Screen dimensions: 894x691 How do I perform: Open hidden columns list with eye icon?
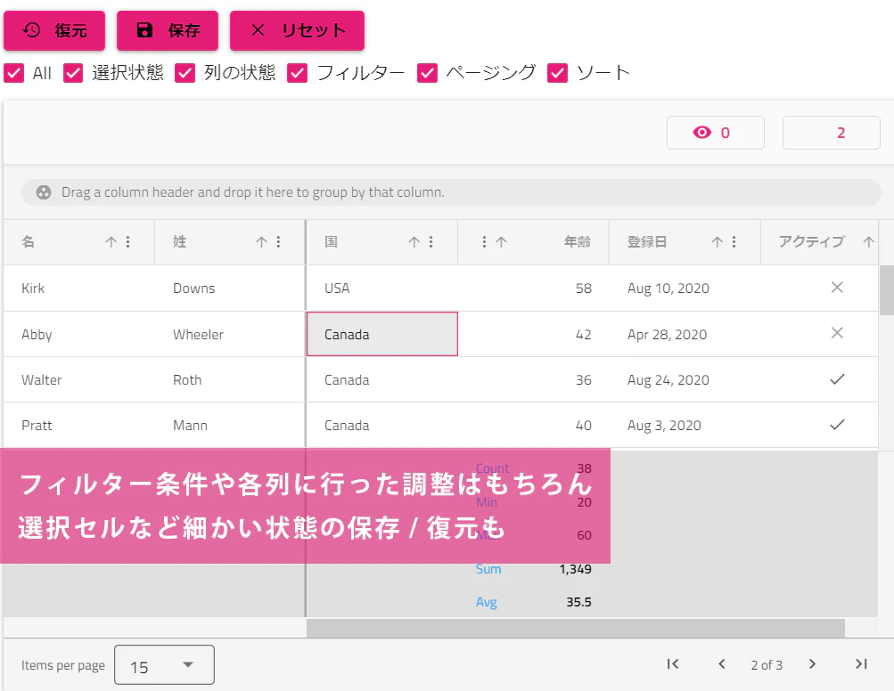click(x=716, y=133)
